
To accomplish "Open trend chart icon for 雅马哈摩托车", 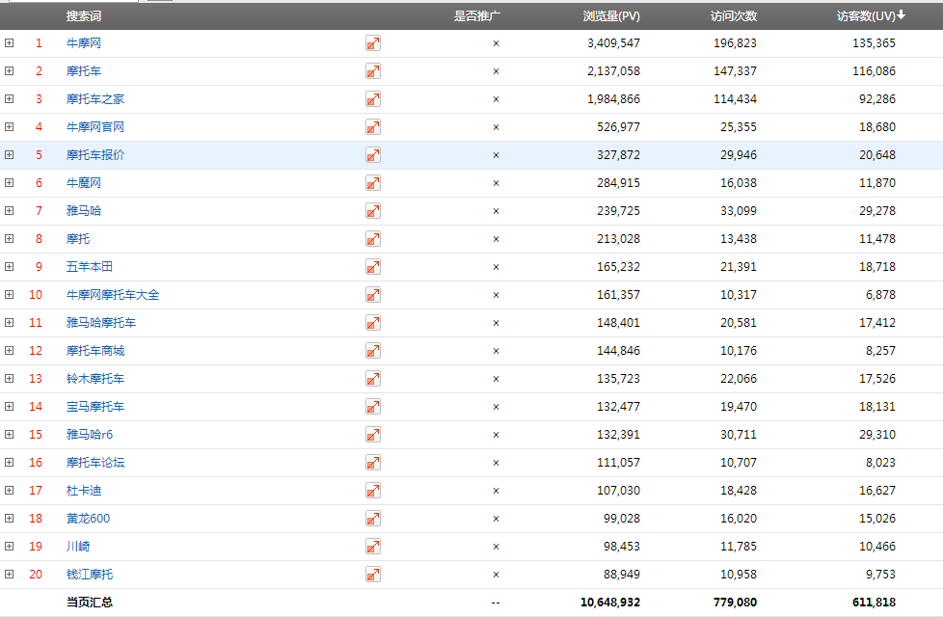I will [x=373, y=323].
